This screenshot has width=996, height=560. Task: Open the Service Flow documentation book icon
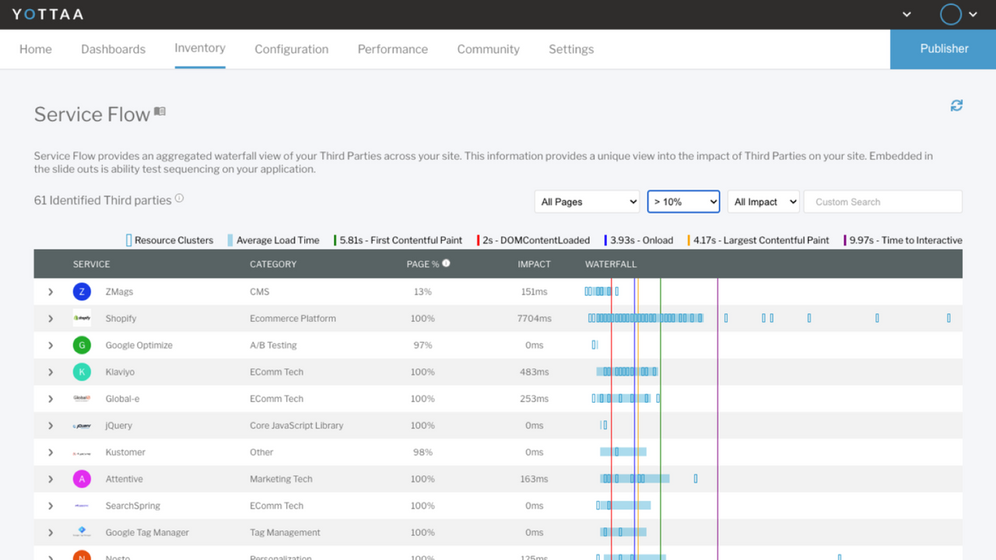[160, 112]
